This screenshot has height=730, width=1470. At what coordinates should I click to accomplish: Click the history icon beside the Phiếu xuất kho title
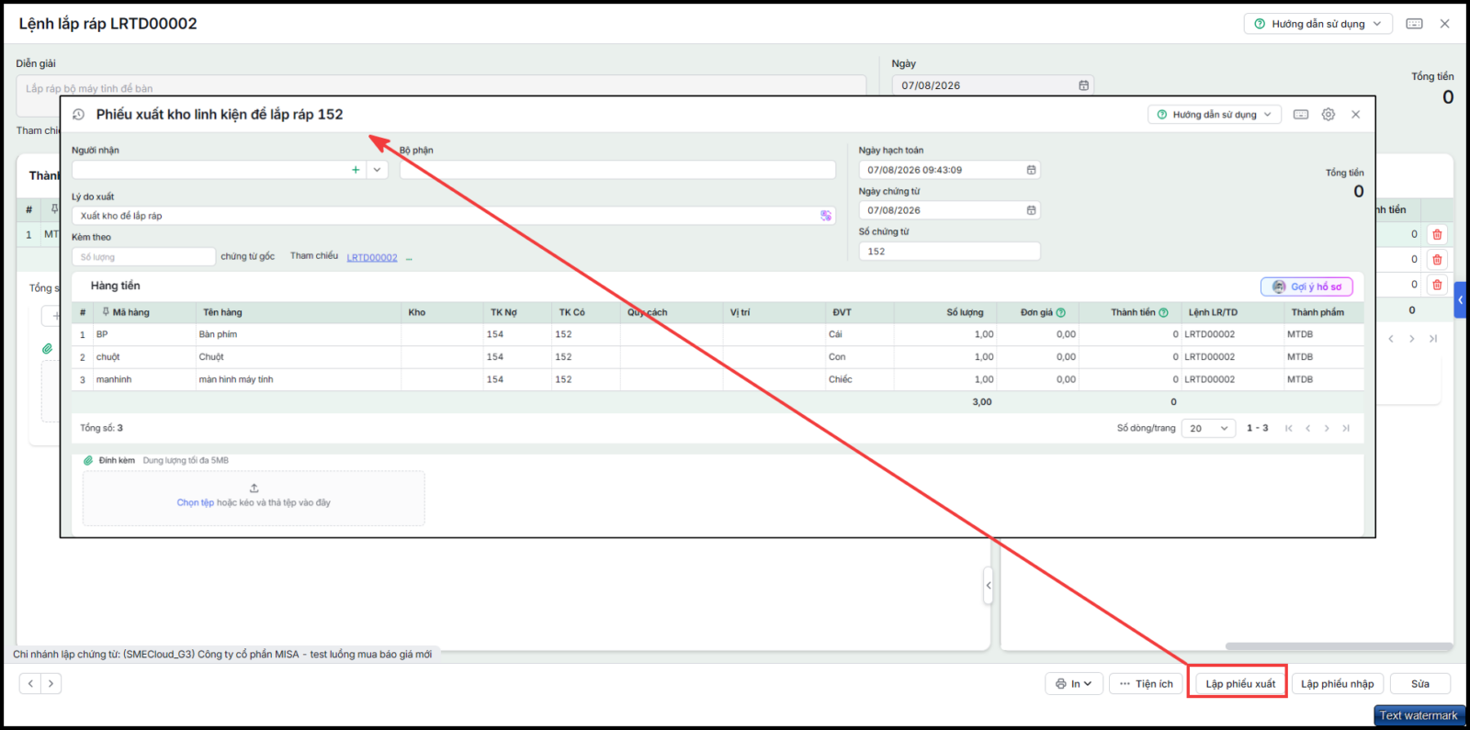[78, 115]
